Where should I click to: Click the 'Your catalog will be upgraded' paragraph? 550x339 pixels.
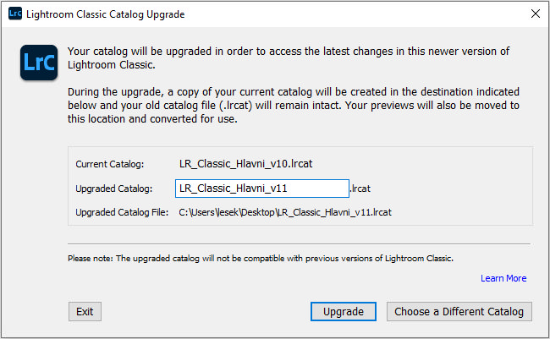point(289,57)
